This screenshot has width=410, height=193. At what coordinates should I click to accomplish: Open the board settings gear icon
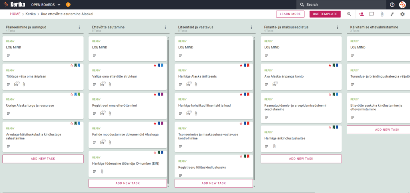point(402,14)
